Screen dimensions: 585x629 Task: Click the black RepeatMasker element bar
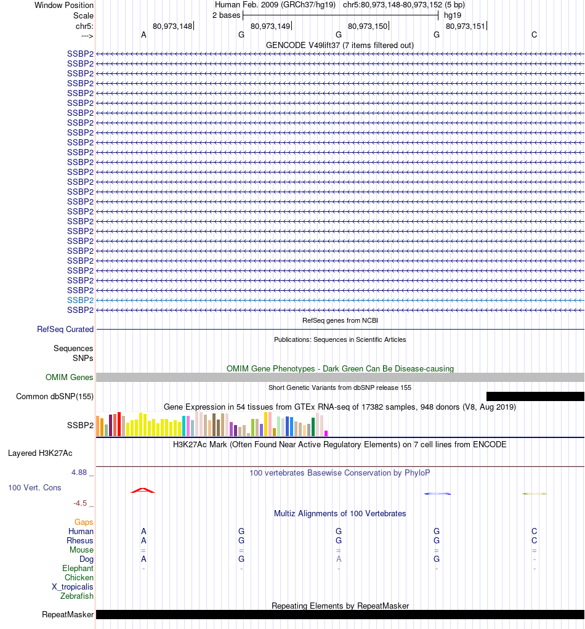coord(340,615)
